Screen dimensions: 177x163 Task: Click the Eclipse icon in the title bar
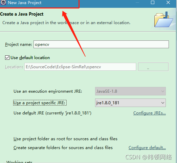click(3, 2)
